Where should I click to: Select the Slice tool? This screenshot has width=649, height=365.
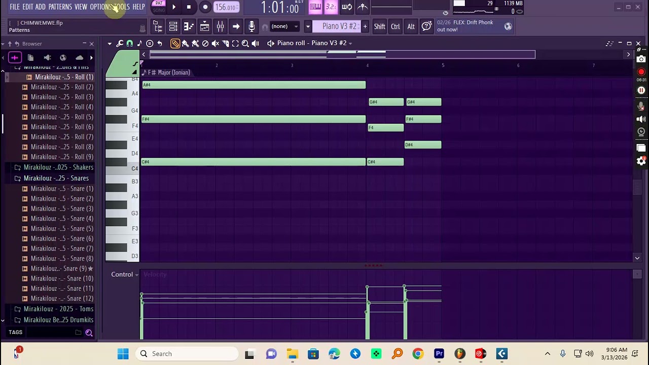226,44
